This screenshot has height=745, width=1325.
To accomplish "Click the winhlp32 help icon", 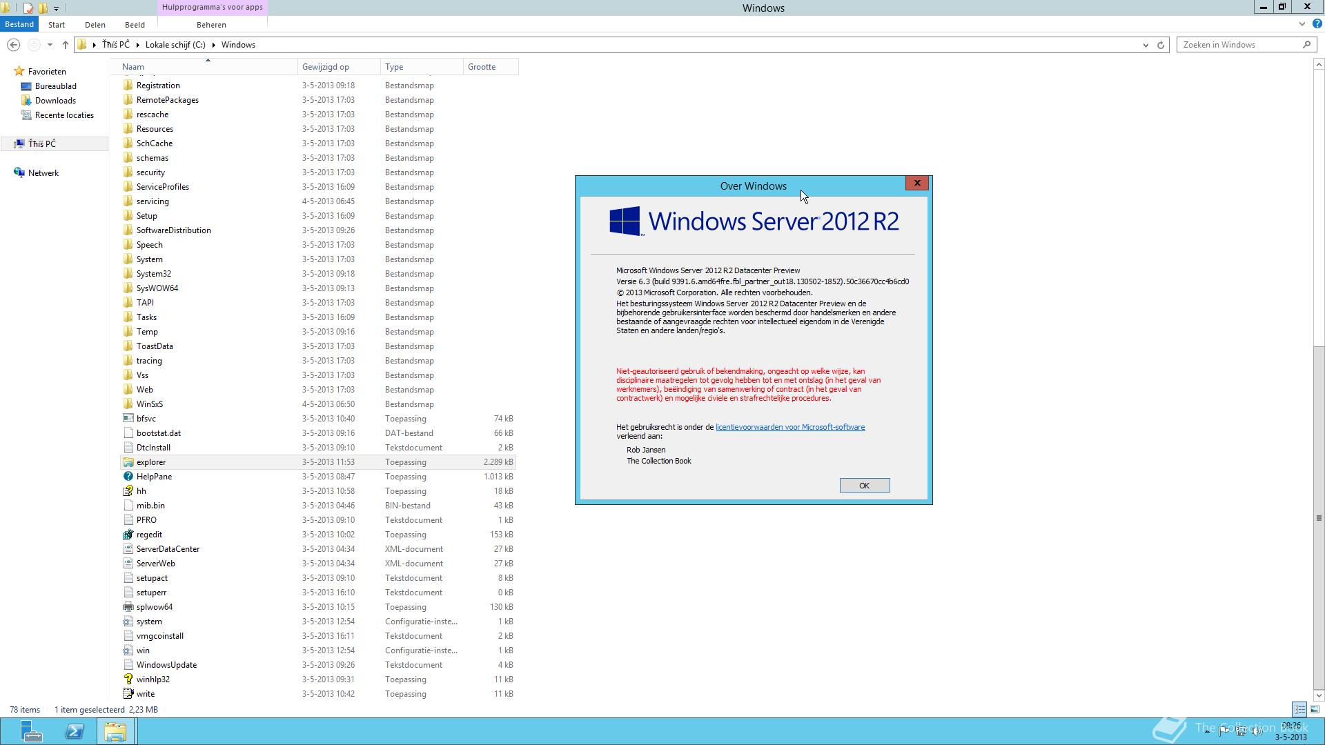I will pyautogui.click(x=128, y=679).
